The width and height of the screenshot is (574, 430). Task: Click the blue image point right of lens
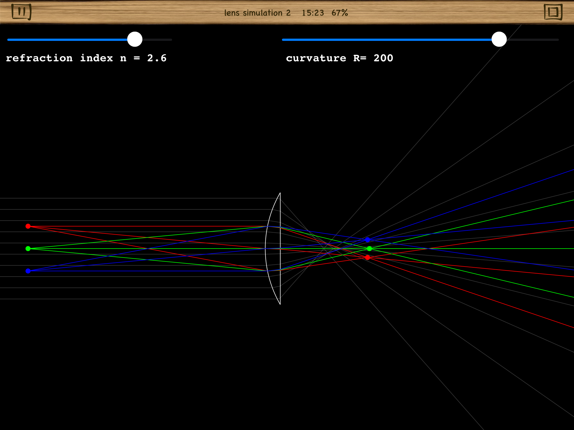point(367,240)
